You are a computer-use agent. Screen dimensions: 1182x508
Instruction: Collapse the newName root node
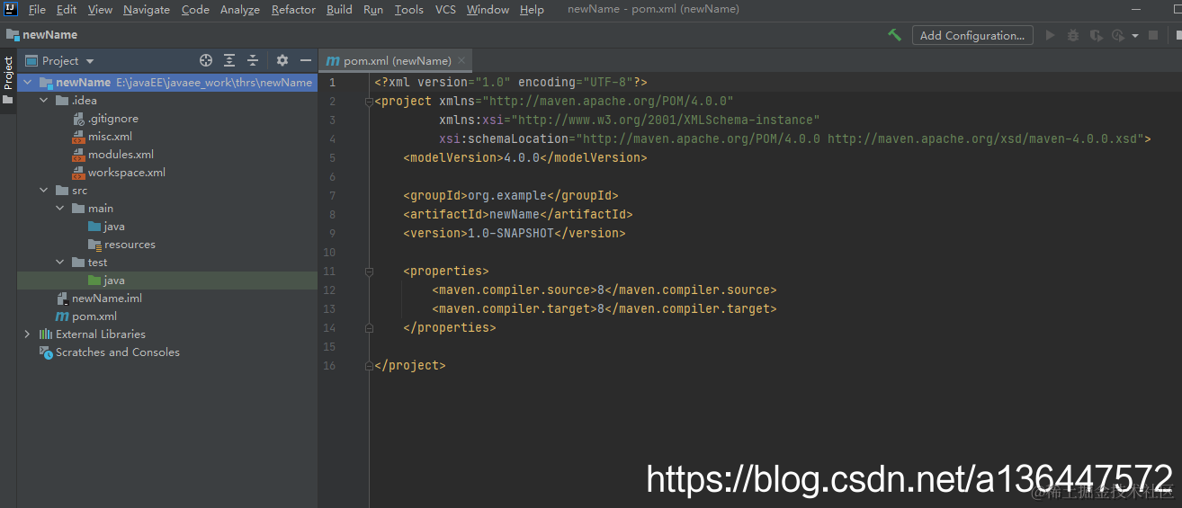point(27,82)
